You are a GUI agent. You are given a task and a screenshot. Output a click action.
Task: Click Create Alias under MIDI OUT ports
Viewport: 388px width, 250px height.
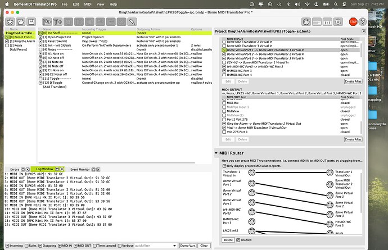click(x=353, y=139)
